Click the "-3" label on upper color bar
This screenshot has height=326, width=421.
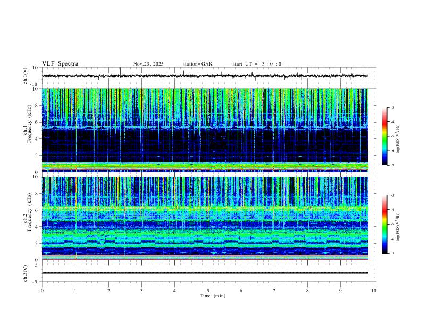click(x=392, y=108)
